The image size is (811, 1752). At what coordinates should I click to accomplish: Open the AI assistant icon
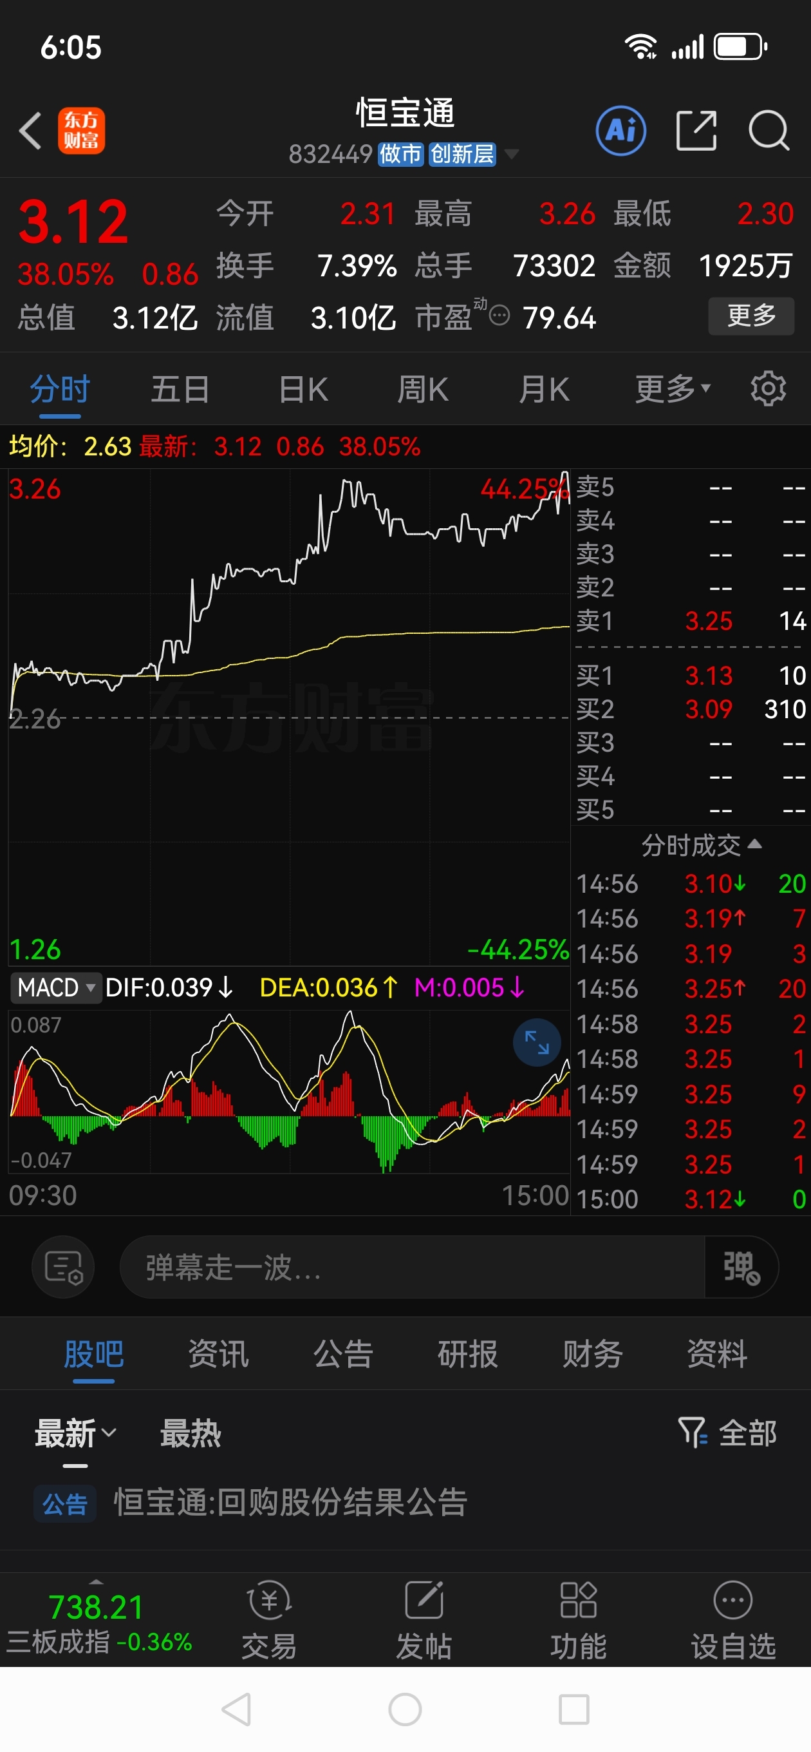(x=620, y=131)
